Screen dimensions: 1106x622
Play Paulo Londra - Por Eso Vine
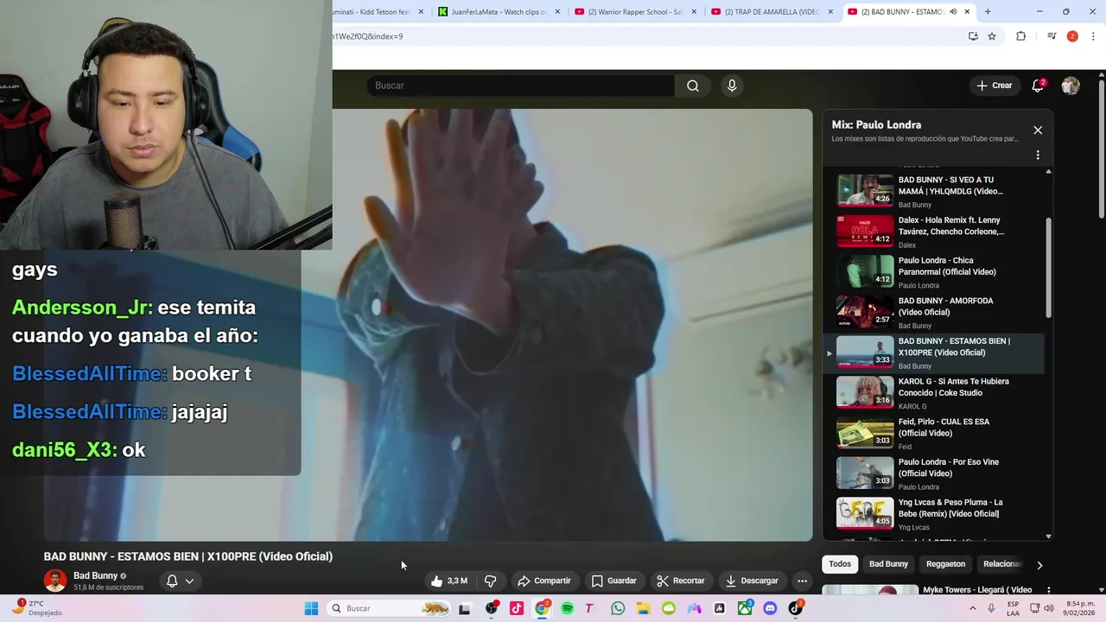click(x=934, y=473)
